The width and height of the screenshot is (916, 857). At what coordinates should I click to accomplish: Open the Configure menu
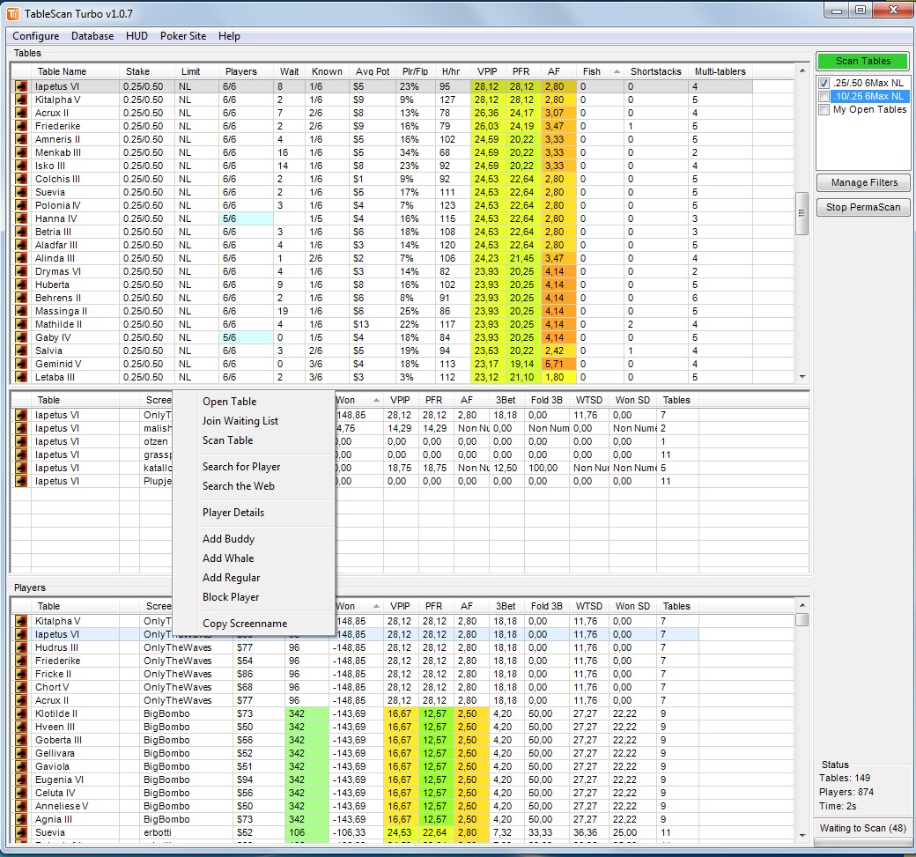coord(35,36)
